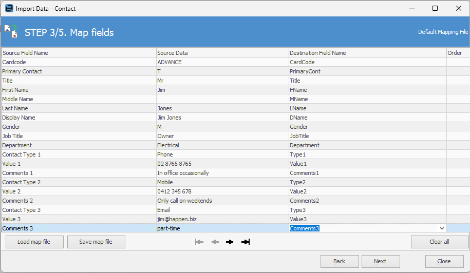Clear all field mappings
470x273 pixels.
439,242
